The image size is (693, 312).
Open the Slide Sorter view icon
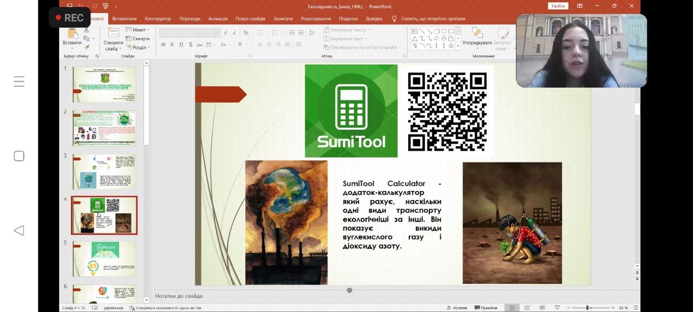click(x=527, y=308)
